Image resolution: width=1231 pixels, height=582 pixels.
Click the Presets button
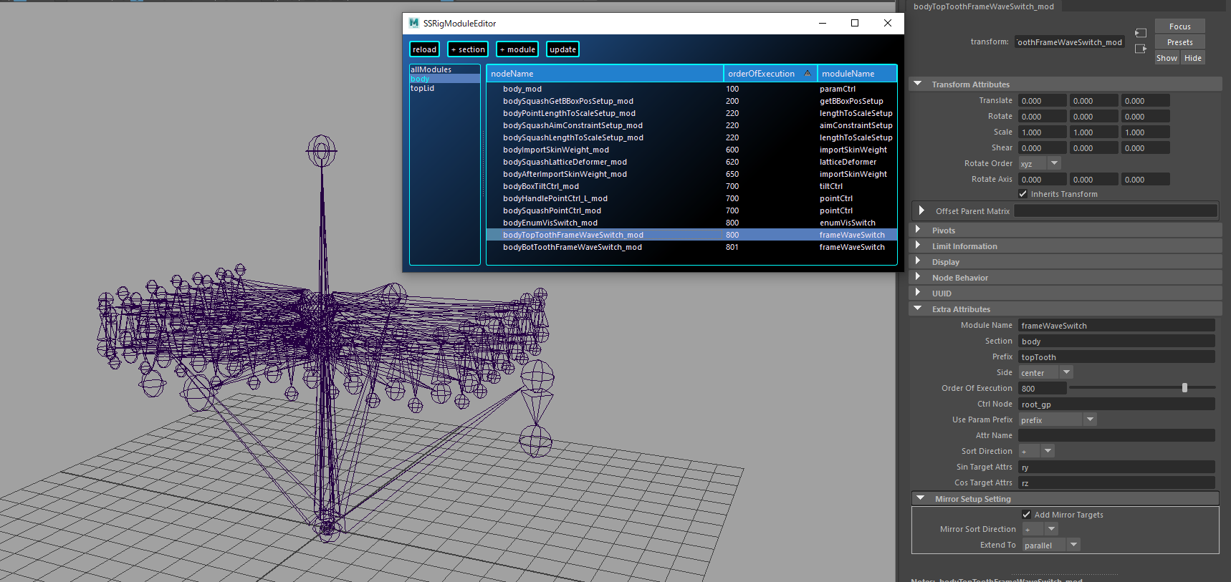click(1179, 42)
